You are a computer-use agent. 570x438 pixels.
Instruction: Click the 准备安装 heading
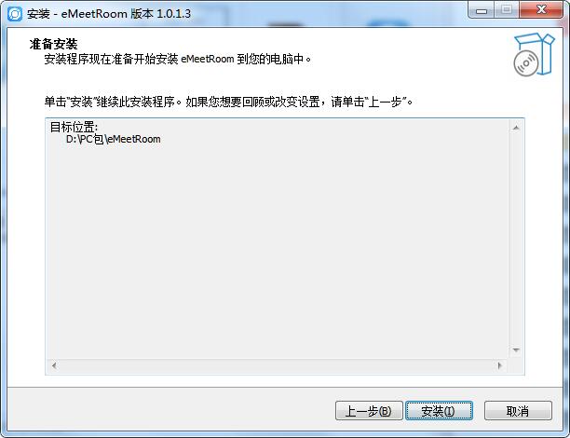[x=53, y=45]
